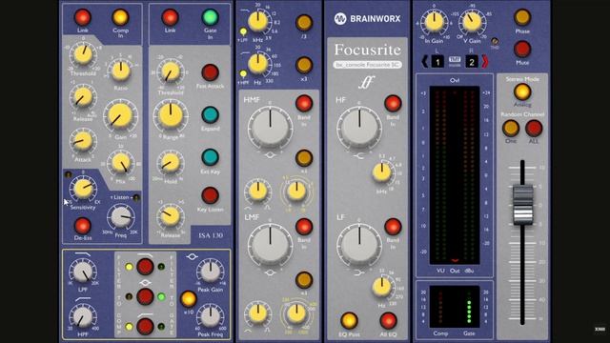Image resolution: width=610 pixels, height=343 pixels.
Task: Click the V Gain knob
Action: click(472, 22)
